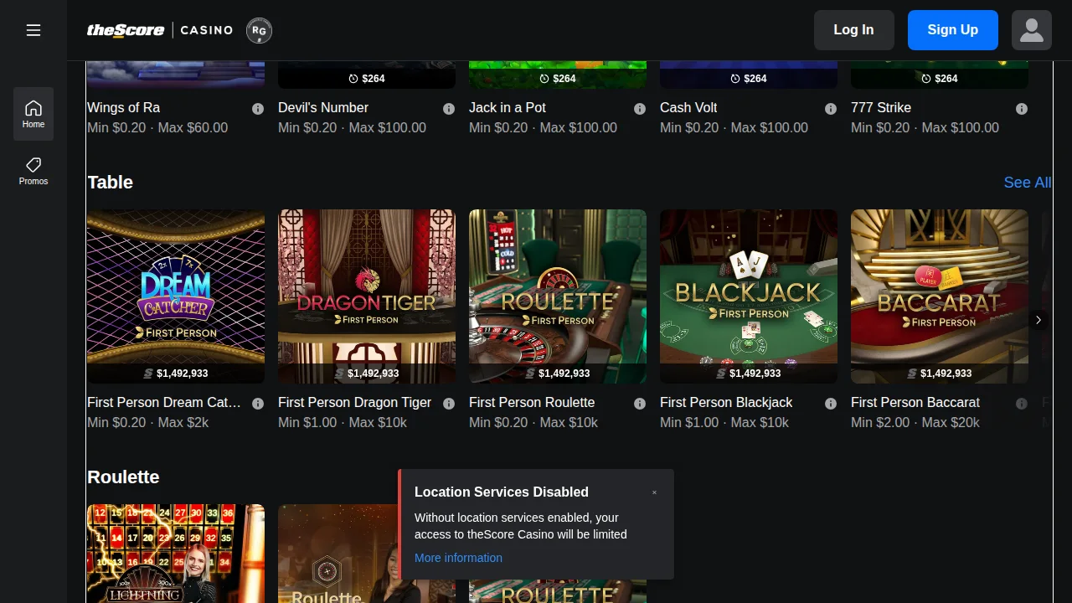Click the Roulette section heading
1072x603 pixels.
point(123,477)
